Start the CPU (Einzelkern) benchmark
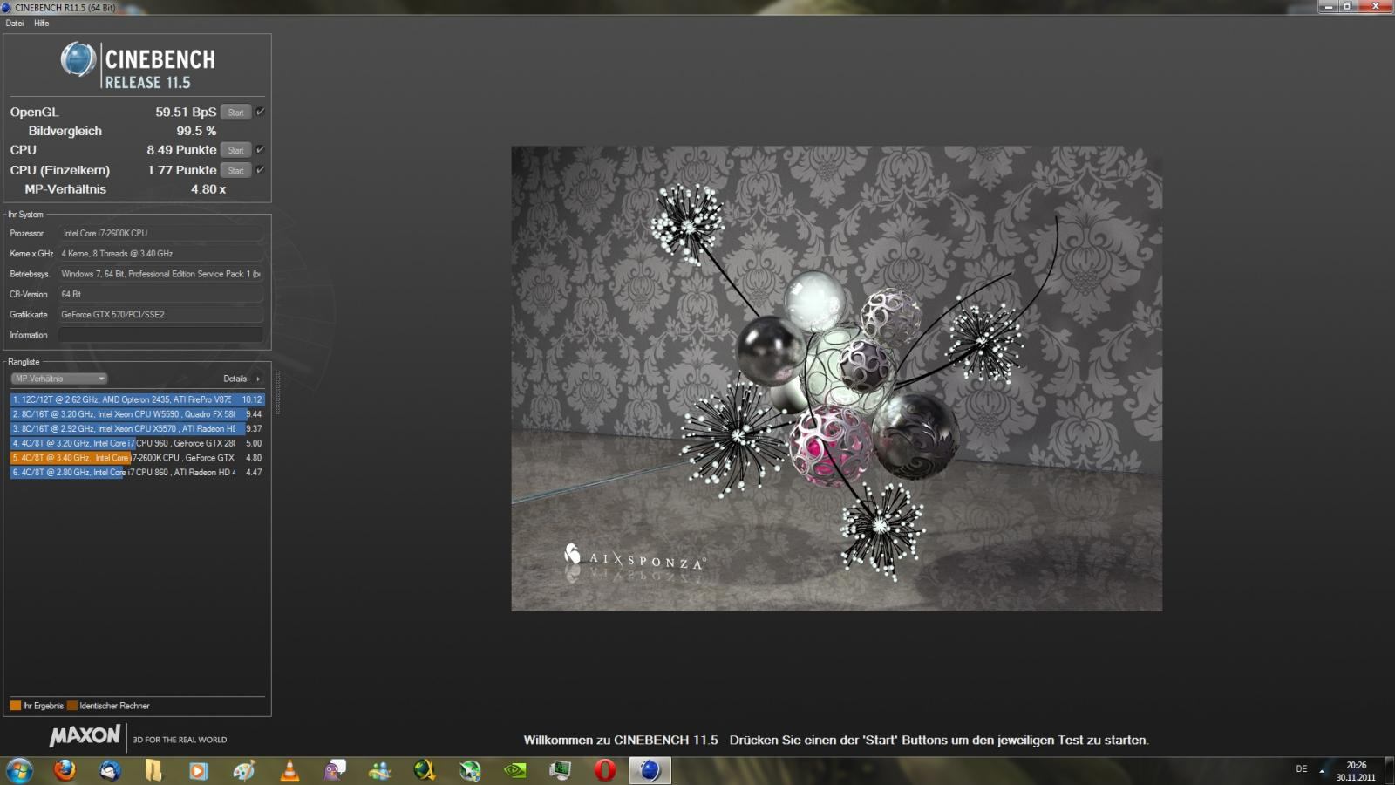This screenshot has width=1395, height=785. pos(235,170)
